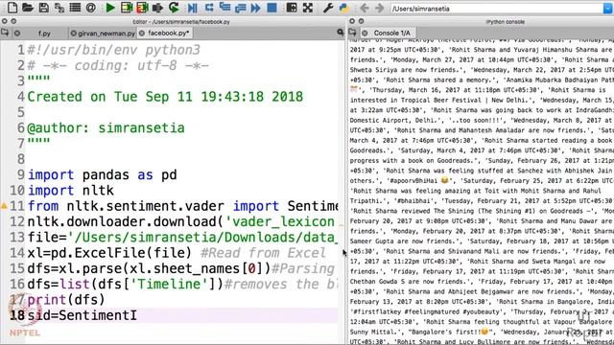This screenshot has width=614, height=345.
Task: Browse console tabs button
Action: click(352, 33)
